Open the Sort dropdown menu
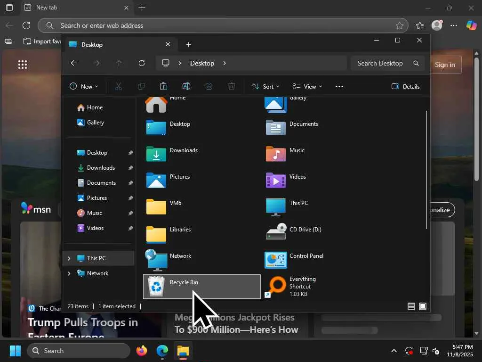Image resolution: width=482 pixels, height=362 pixels. point(265,87)
